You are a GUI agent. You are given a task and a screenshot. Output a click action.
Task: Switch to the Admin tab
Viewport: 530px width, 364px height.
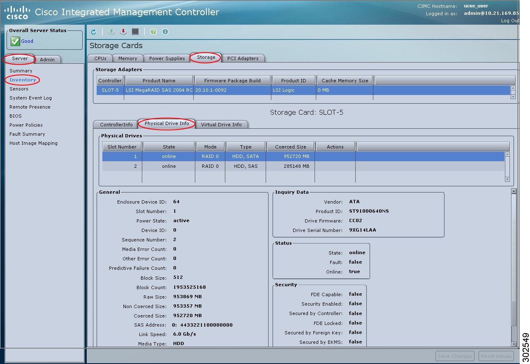click(47, 59)
